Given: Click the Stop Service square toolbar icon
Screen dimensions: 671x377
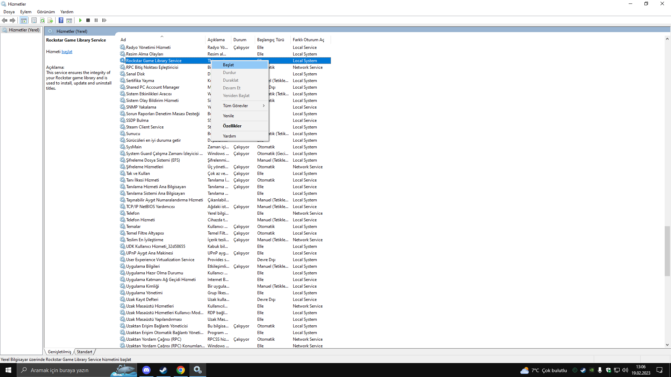Looking at the screenshot, I should pos(88,20).
